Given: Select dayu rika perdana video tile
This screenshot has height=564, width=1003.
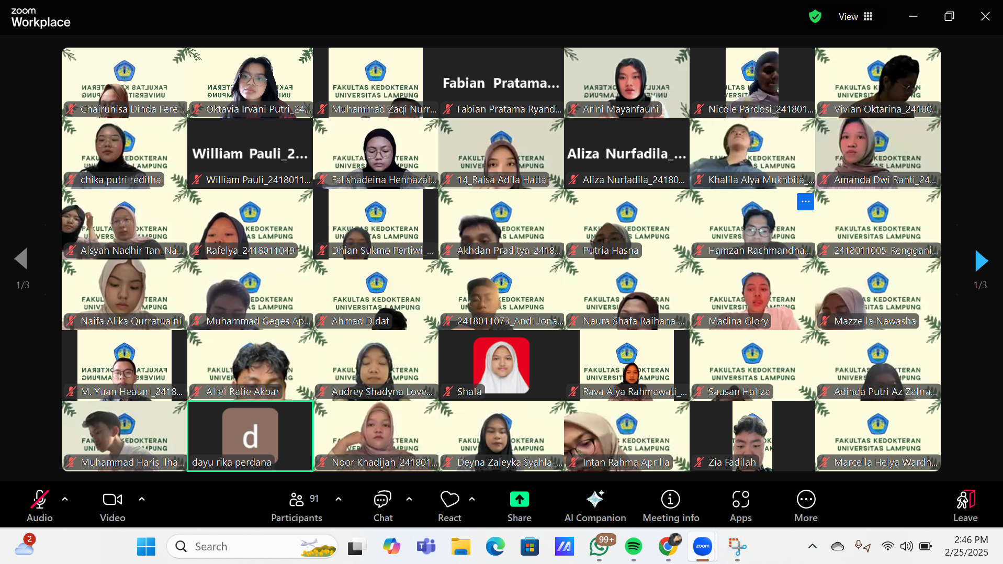Looking at the screenshot, I should [250, 436].
